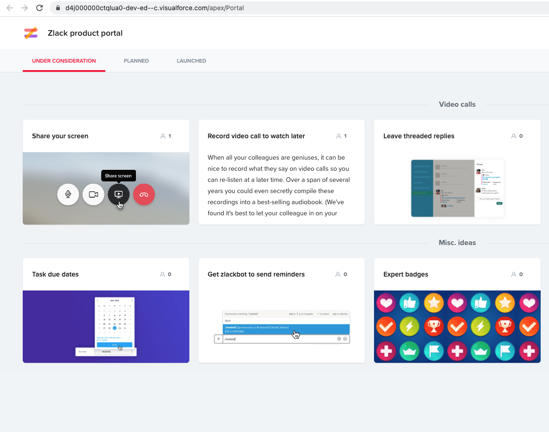
Task: Select the microphone icon in the call toolbar
Action: click(x=68, y=194)
